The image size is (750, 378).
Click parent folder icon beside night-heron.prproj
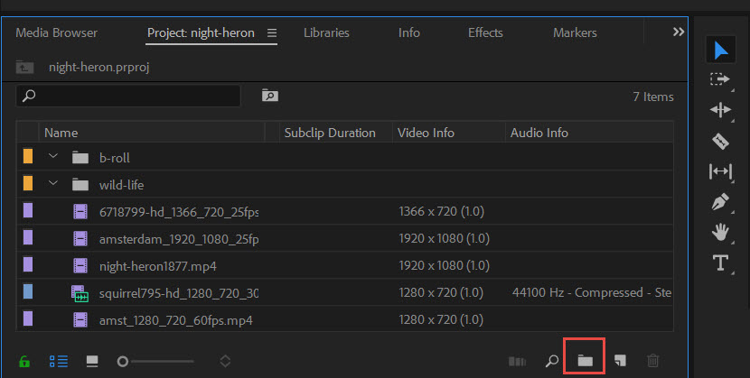(25, 68)
